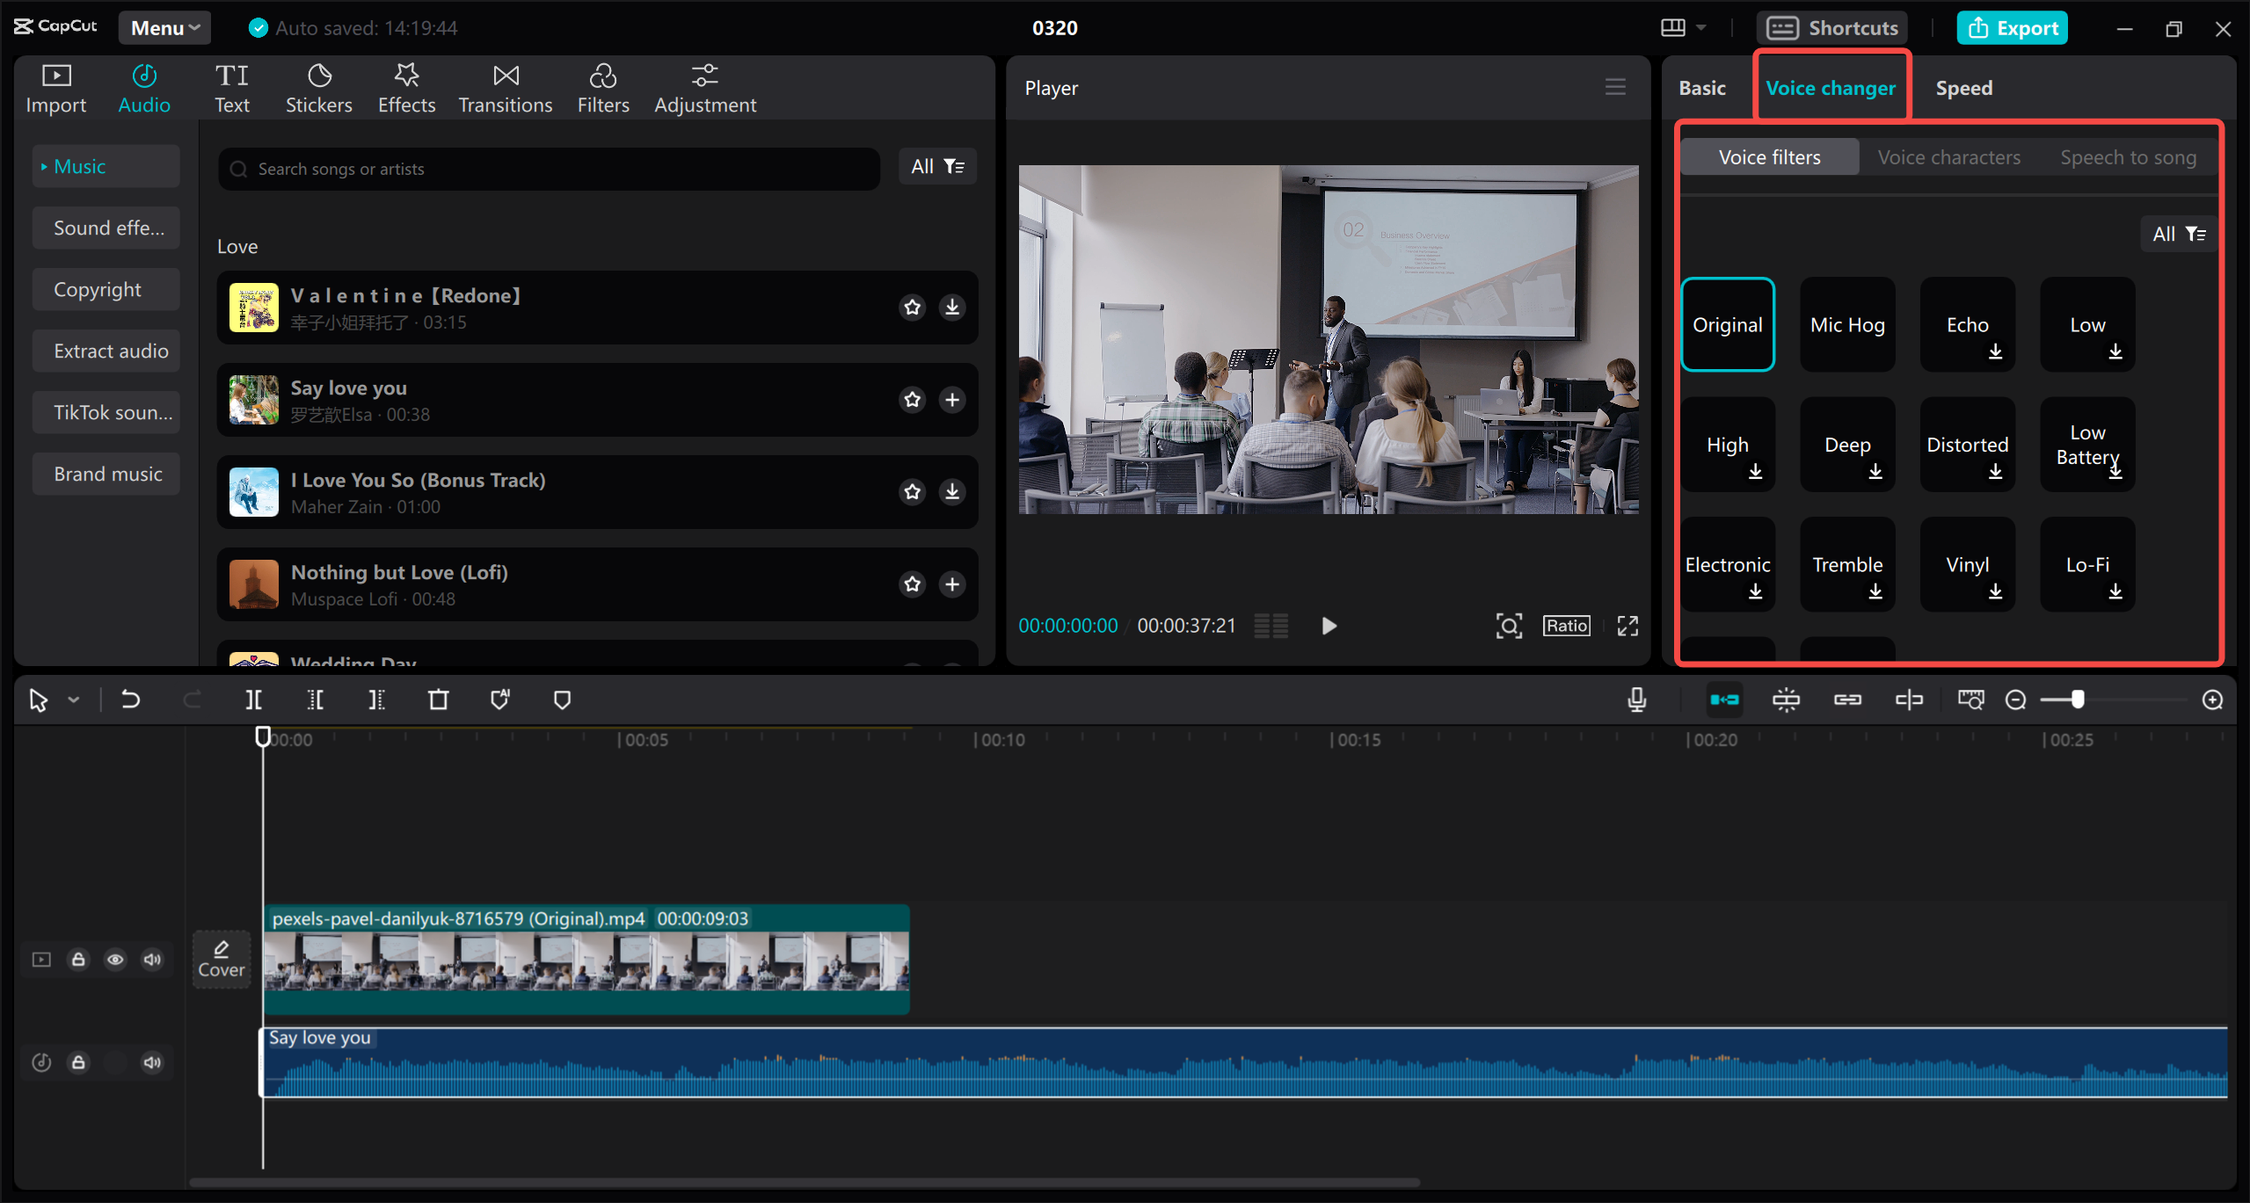Undo the last action
This screenshot has height=1203, width=2250.
(x=130, y=699)
